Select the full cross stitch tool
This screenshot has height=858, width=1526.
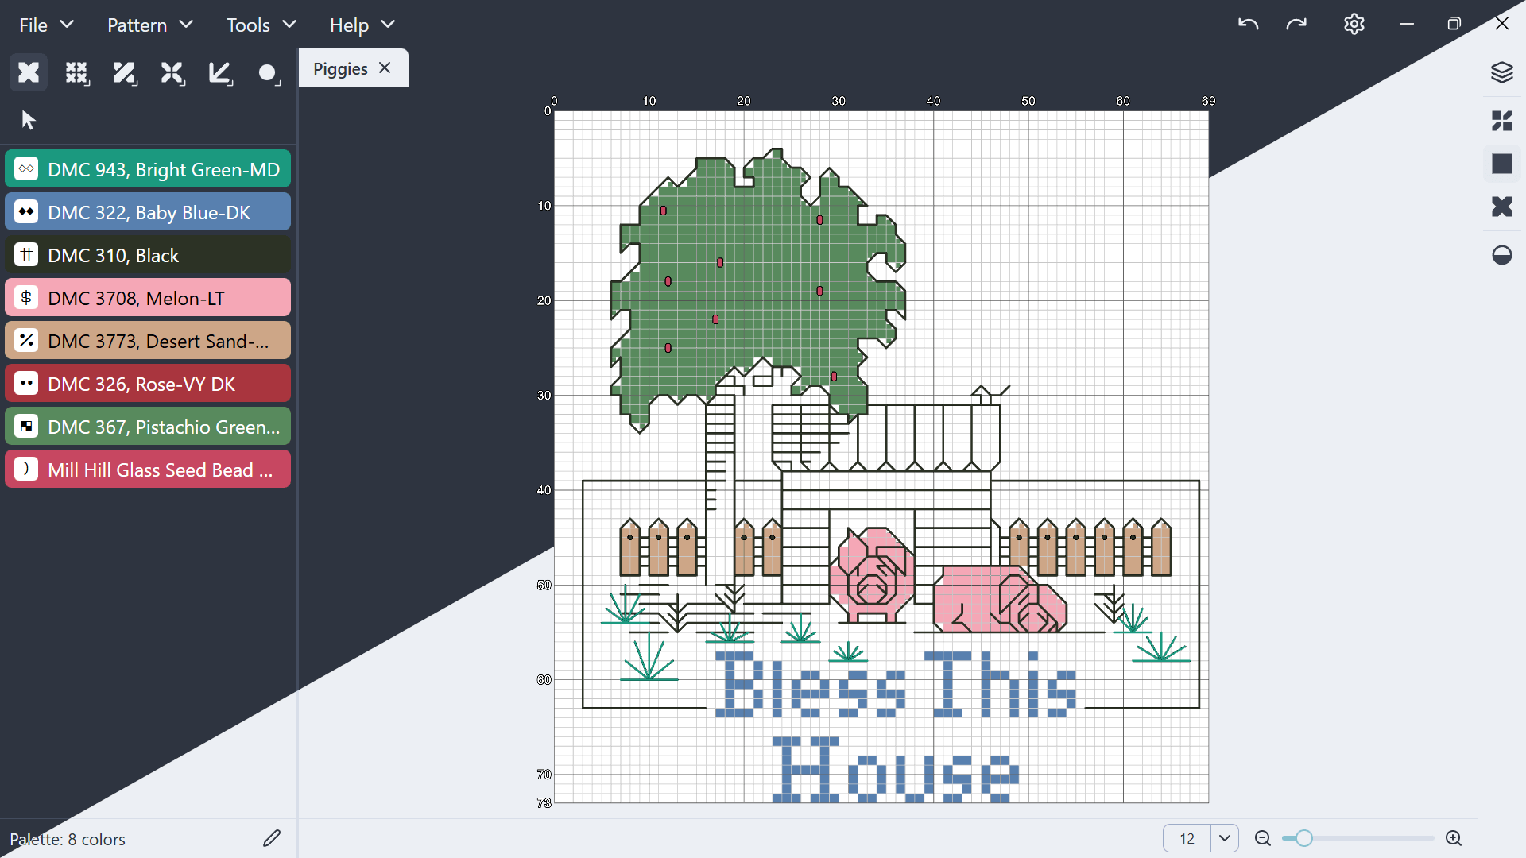click(x=29, y=73)
